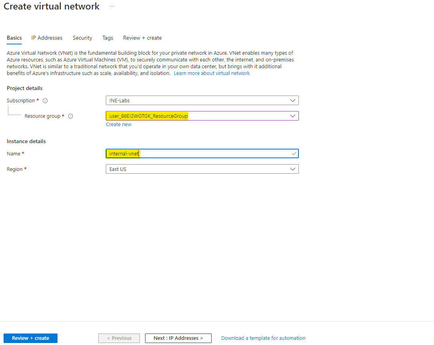This screenshot has height=345, width=434.
Task: Click Create new under Resource group
Action: coord(119,125)
